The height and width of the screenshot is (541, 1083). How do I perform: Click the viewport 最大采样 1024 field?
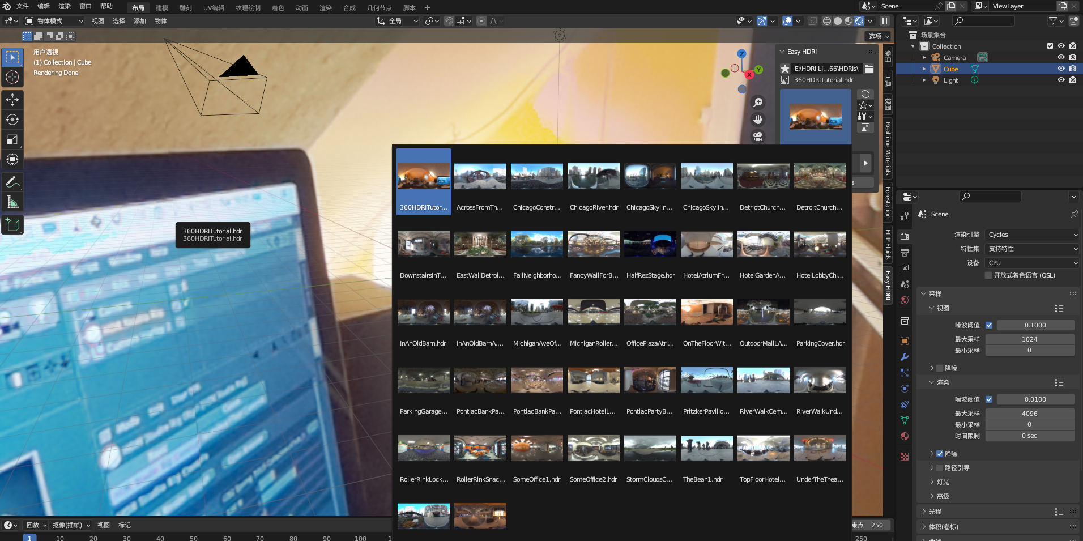click(x=1030, y=339)
